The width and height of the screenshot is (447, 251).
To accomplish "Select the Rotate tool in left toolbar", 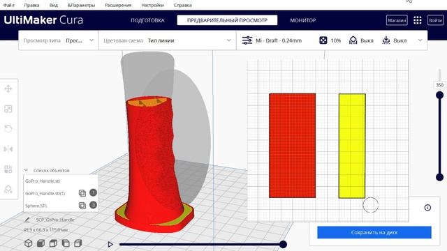I will point(8,128).
